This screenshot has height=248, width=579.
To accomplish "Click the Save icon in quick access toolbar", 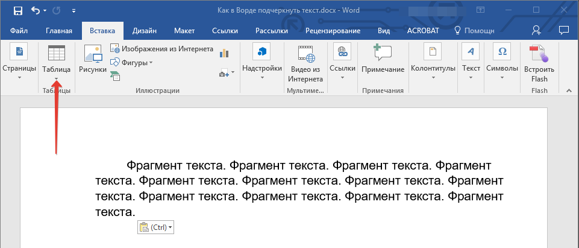I will pyautogui.click(x=17, y=10).
